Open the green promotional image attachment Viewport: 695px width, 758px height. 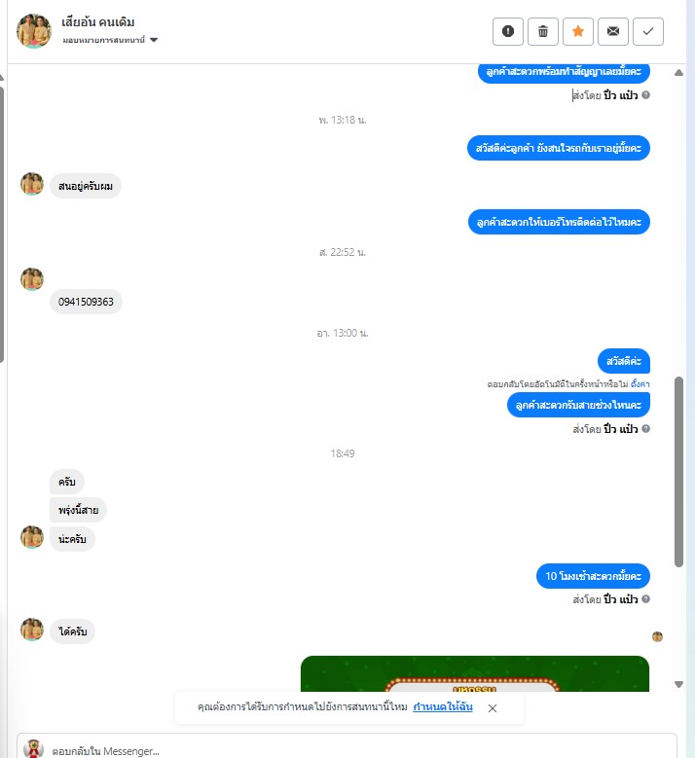pos(474,673)
